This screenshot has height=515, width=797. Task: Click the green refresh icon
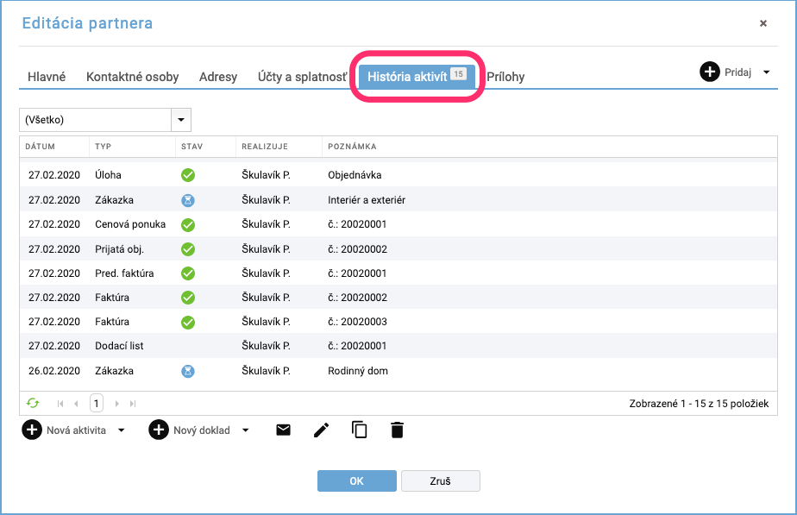(33, 403)
